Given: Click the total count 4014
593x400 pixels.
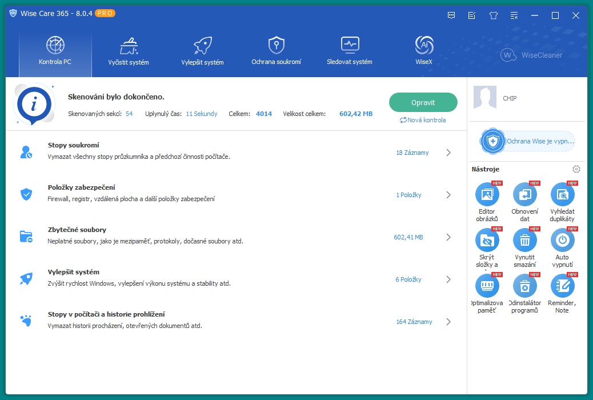Looking at the screenshot, I should point(264,114).
